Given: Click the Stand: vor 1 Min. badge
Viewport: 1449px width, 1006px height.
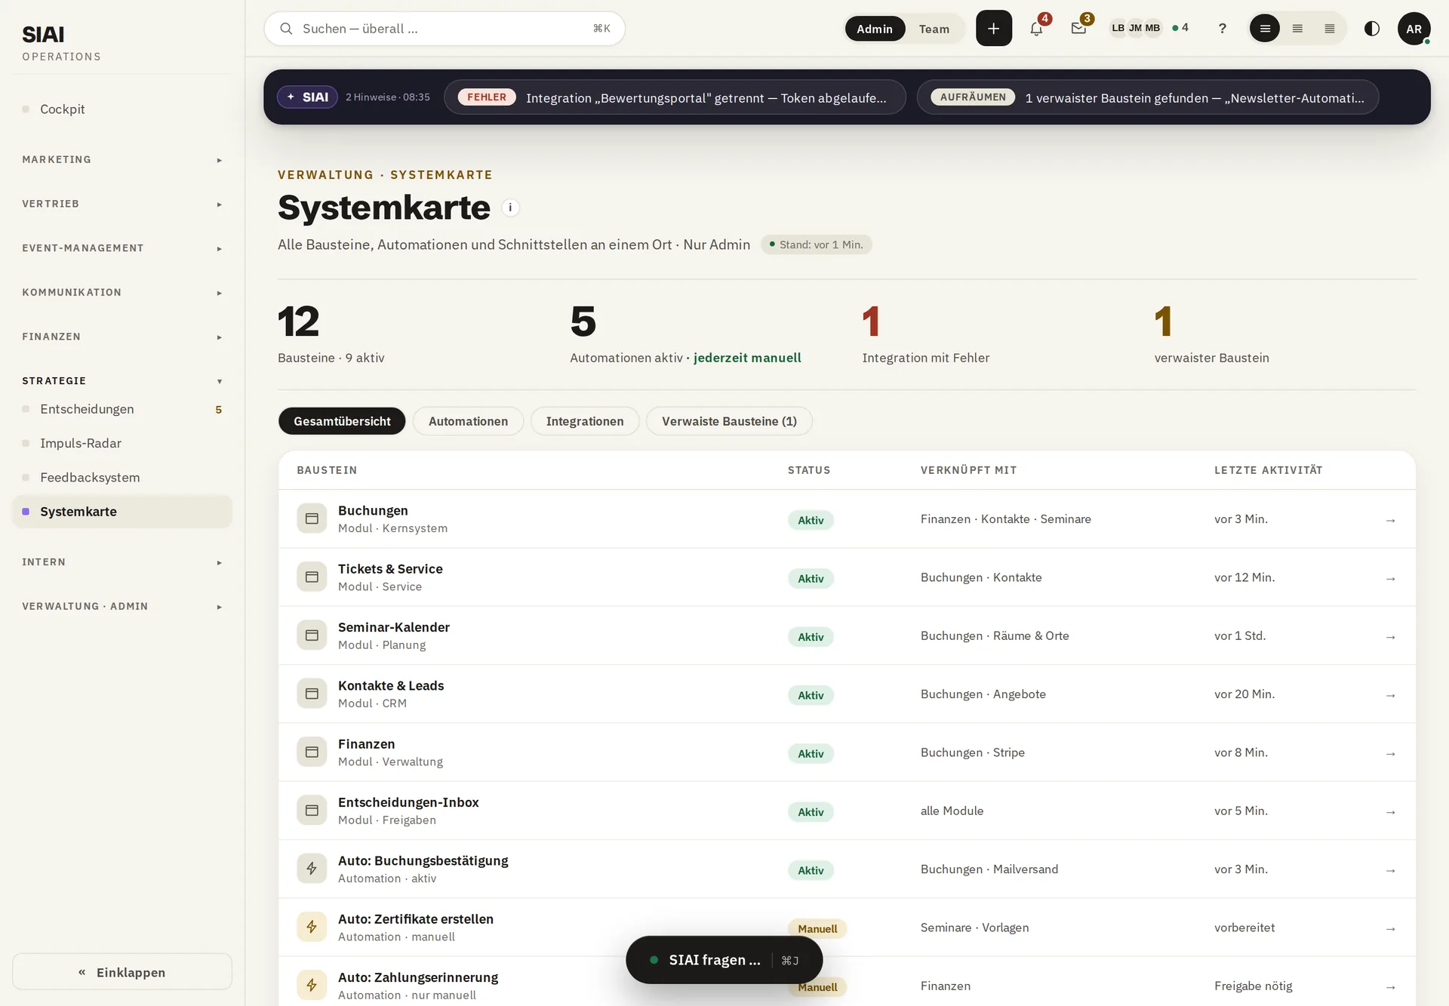Looking at the screenshot, I should tap(816, 245).
